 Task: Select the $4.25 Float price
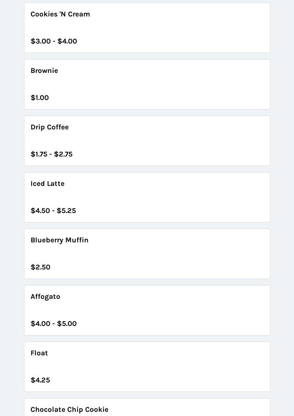pos(40,380)
